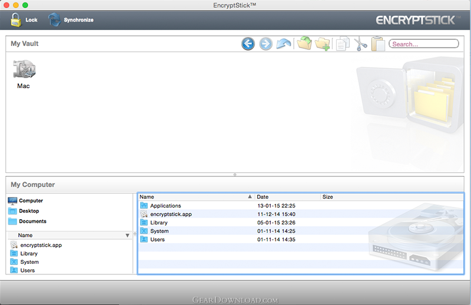Click the up-level curved arrow icon
The height and width of the screenshot is (305, 471).
point(283,44)
